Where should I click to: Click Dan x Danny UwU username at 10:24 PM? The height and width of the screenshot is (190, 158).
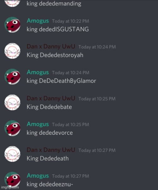click(x=51, y=46)
